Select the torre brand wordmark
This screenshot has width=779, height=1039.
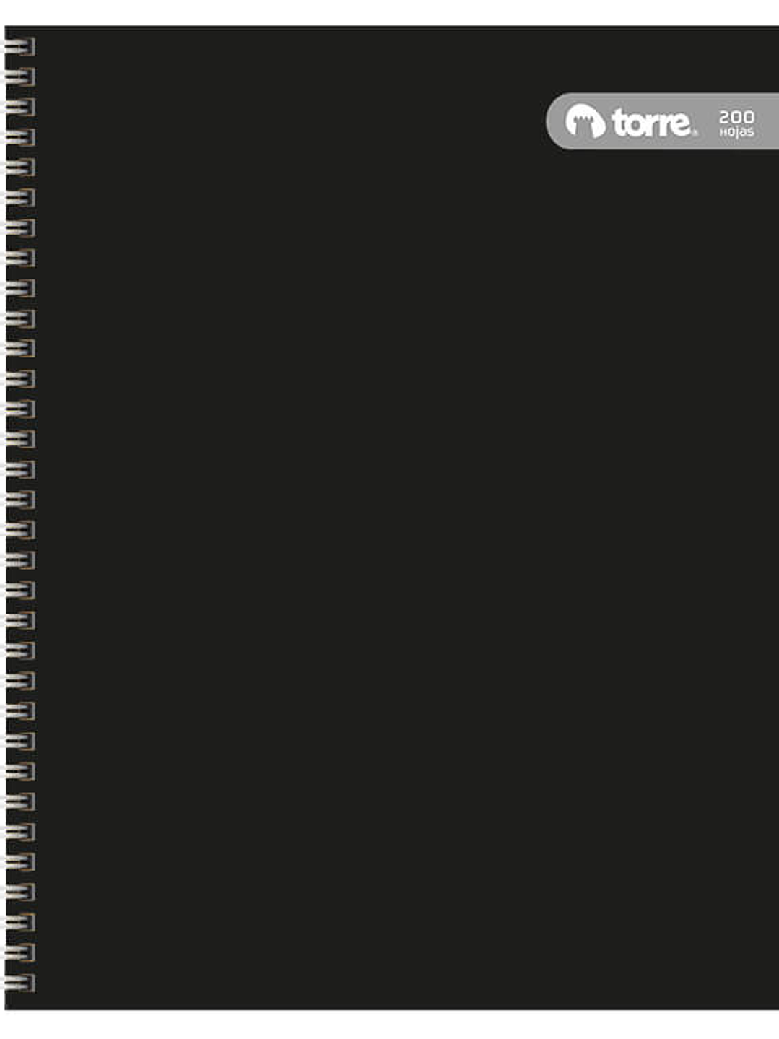click(x=654, y=123)
